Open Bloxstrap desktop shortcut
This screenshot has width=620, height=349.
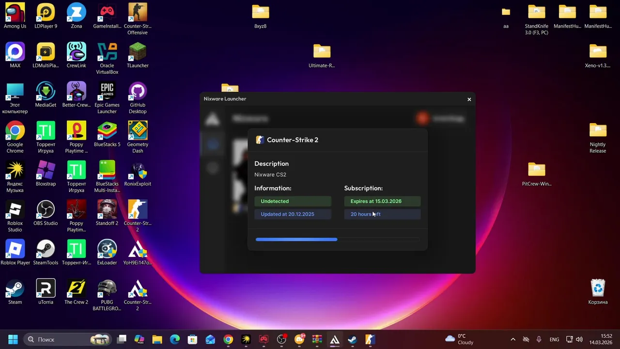(x=46, y=174)
